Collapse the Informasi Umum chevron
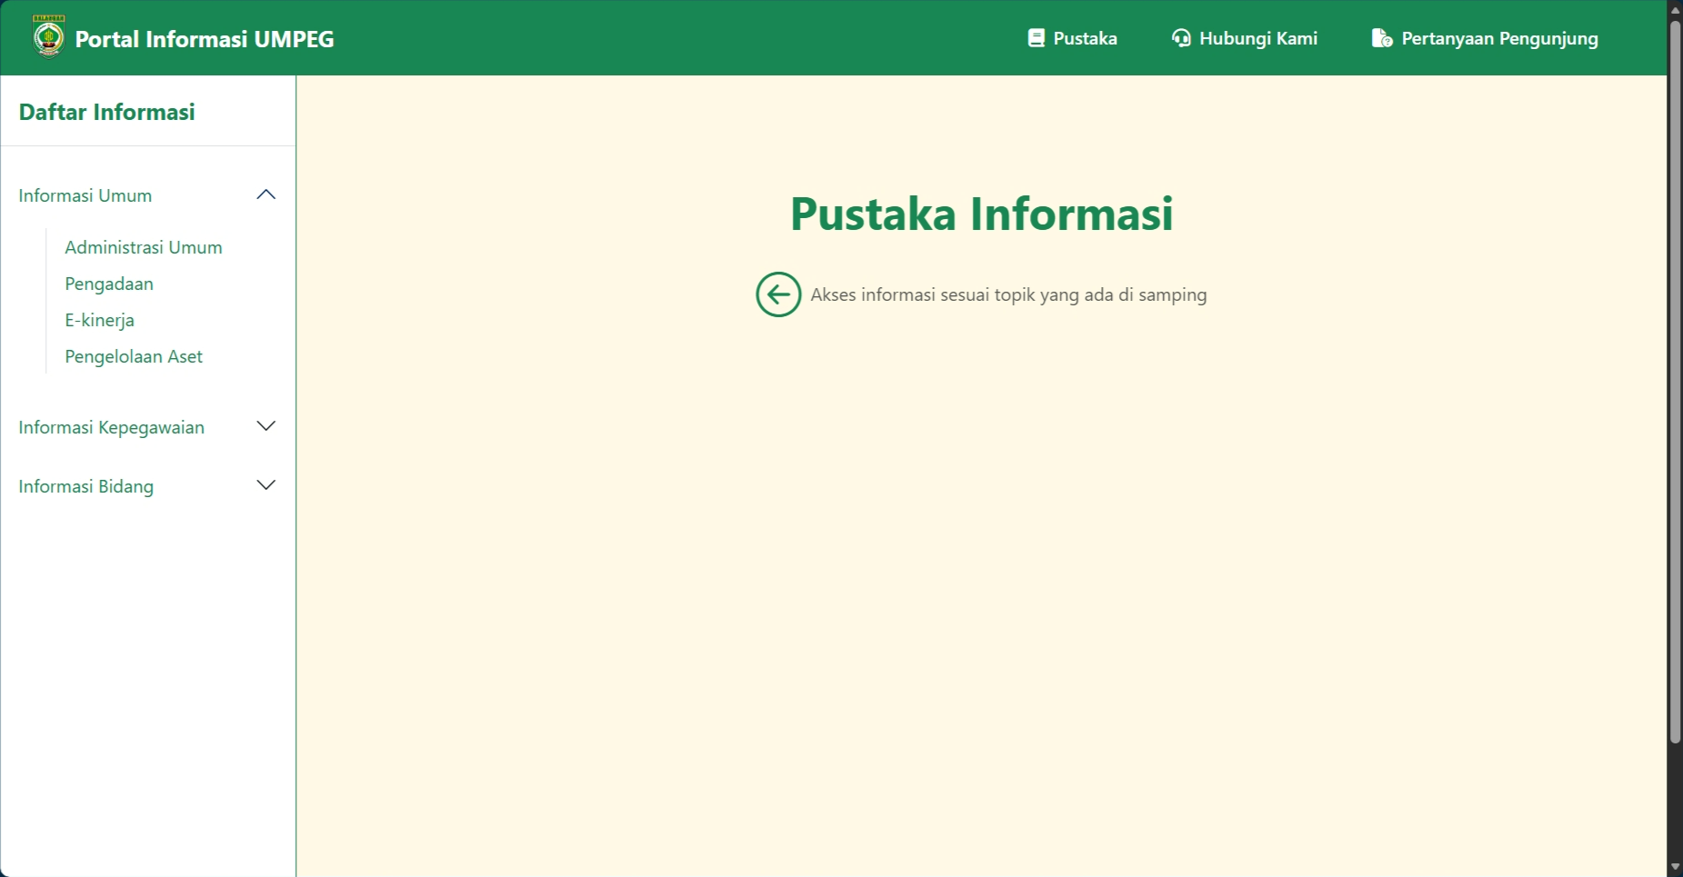Image resolution: width=1683 pixels, height=877 pixels. click(x=265, y=195)
